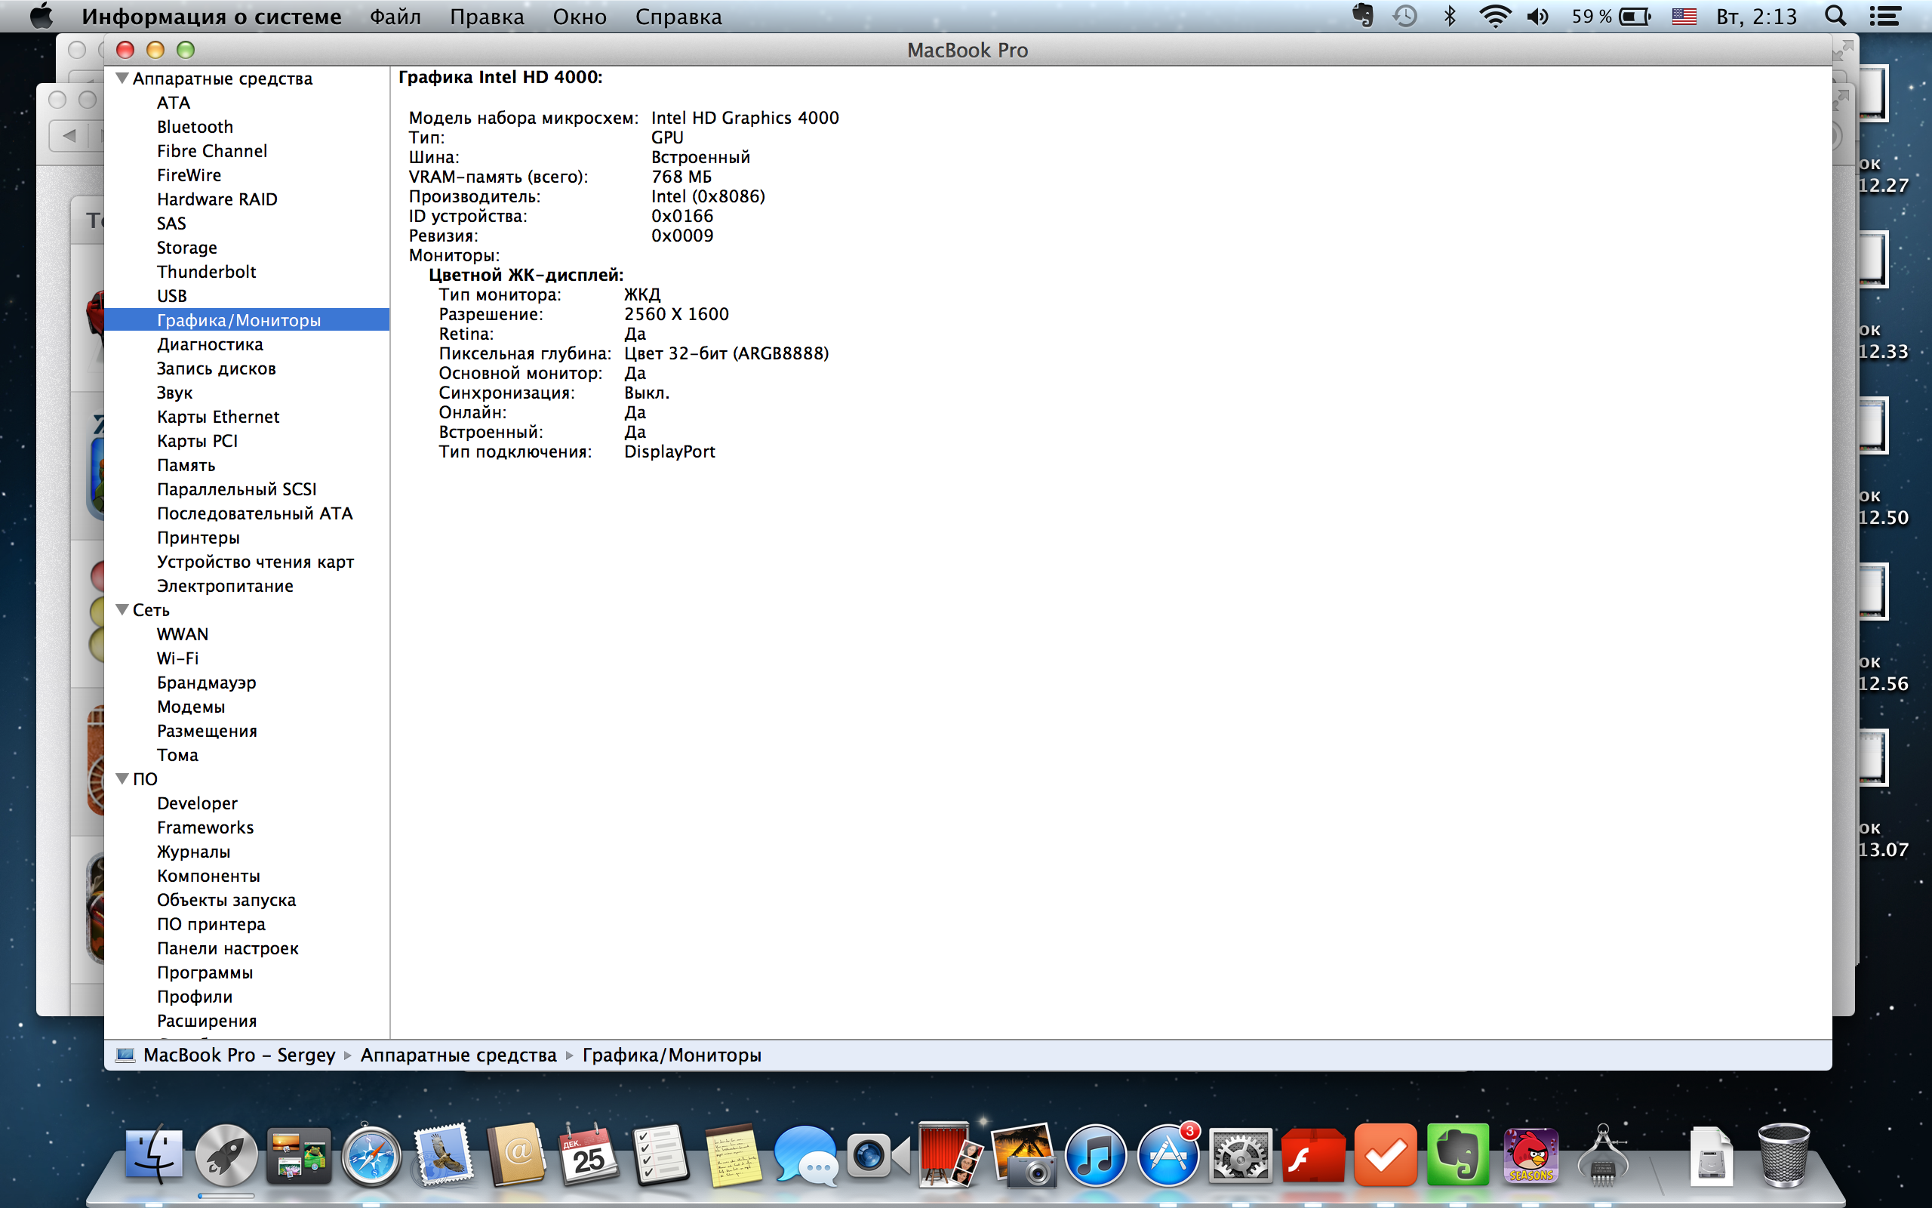The height and width of the screenshot is (1208, 1932).
Task: Open Evernote elephant icon in Dock
Action: [1457, 1155]
